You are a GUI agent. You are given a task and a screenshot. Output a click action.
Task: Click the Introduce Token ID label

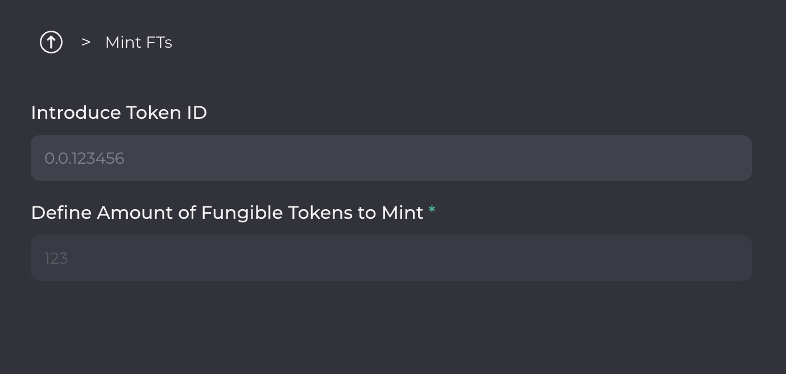coord(119,113)
